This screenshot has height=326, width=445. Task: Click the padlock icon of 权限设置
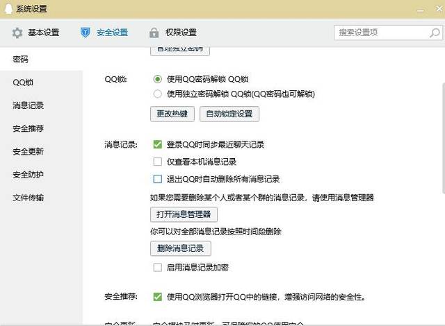(x=154, y=33)
